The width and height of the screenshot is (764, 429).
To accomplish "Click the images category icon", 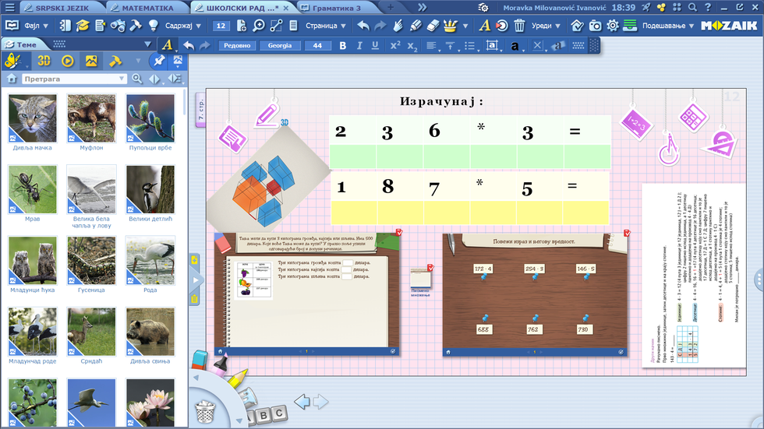I will pos(91,61).
